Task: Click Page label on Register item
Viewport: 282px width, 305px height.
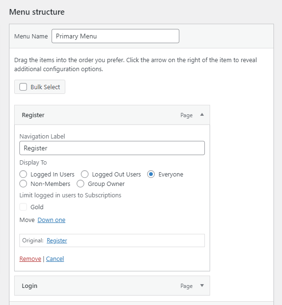Action: (186, 115)
